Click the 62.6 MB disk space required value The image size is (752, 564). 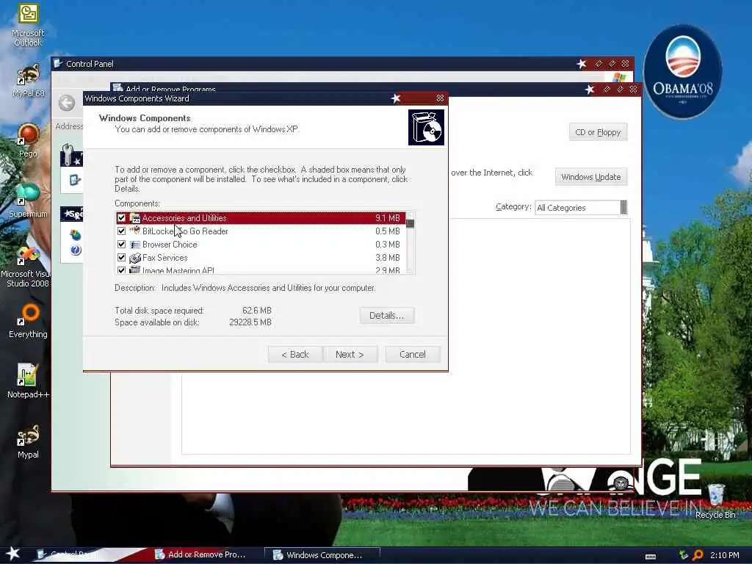pyautogui.click(x=256, y=311)
